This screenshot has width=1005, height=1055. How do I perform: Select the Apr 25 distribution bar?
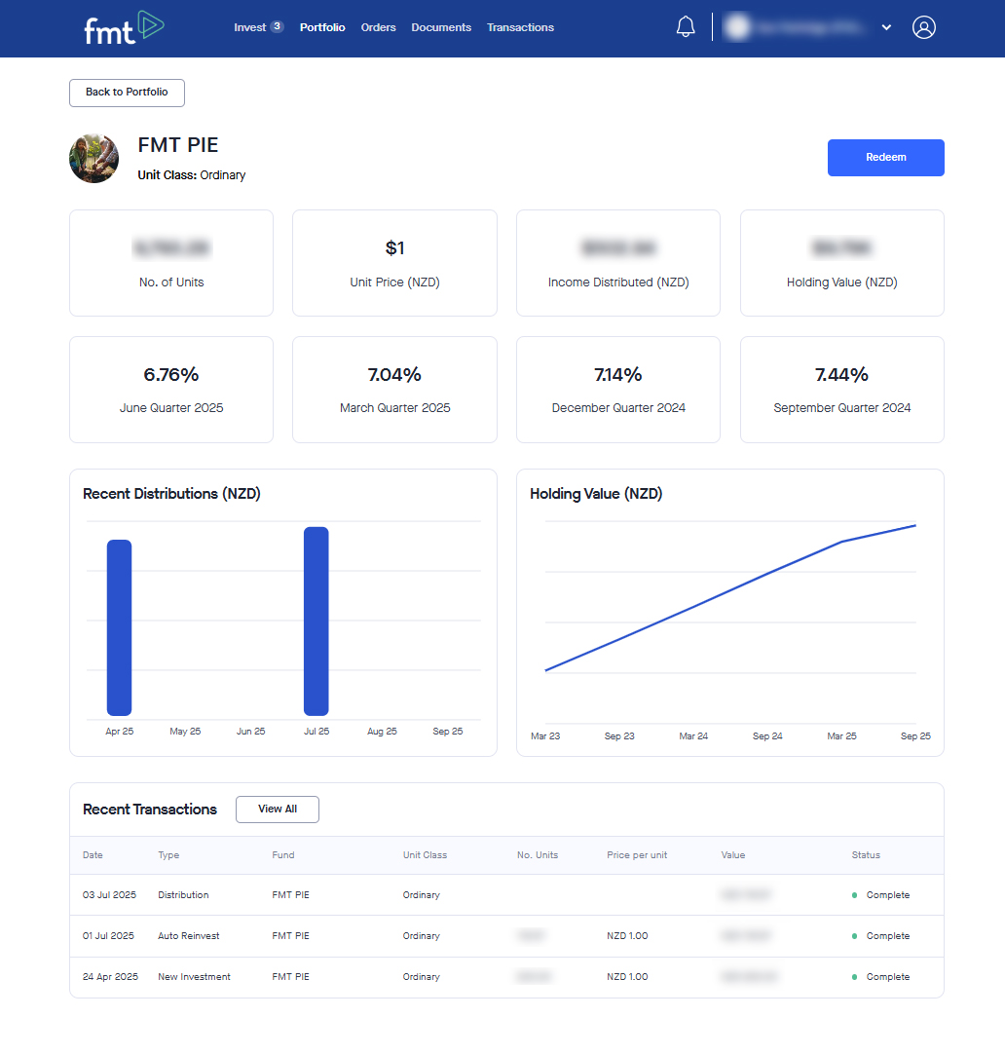pyautogui.click(x=119, y=627)
